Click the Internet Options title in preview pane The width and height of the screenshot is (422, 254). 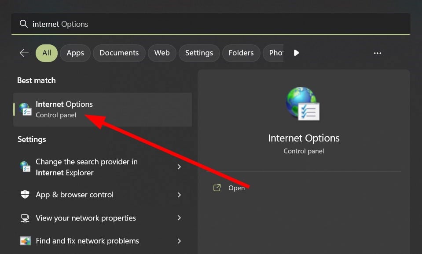[304, 138]
